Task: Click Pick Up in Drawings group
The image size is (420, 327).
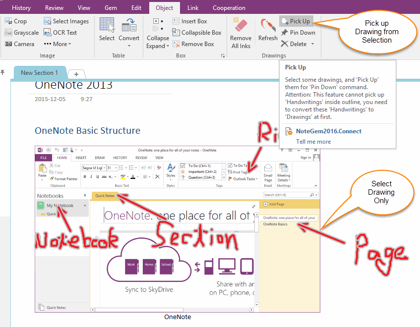Action: pos(296,21)
